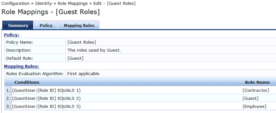Click the Policy Name value [Guest Roles]

pyautogui.click(x=82, y=42)
